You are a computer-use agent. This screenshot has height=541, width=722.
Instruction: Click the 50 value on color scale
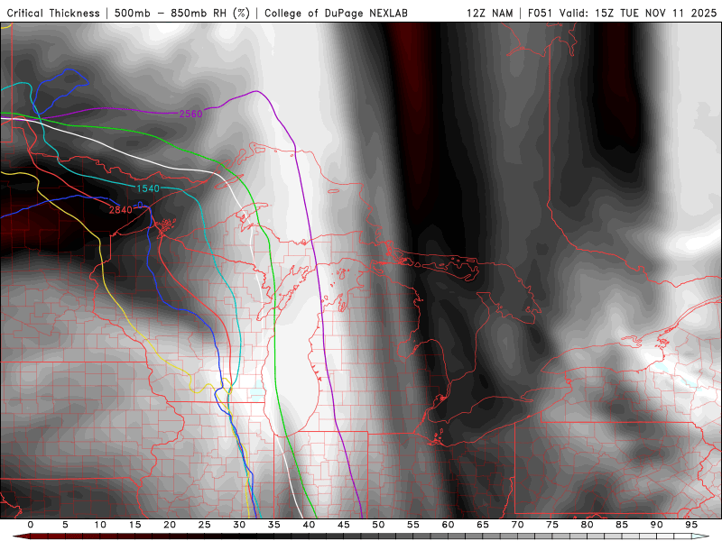point(378,525)
